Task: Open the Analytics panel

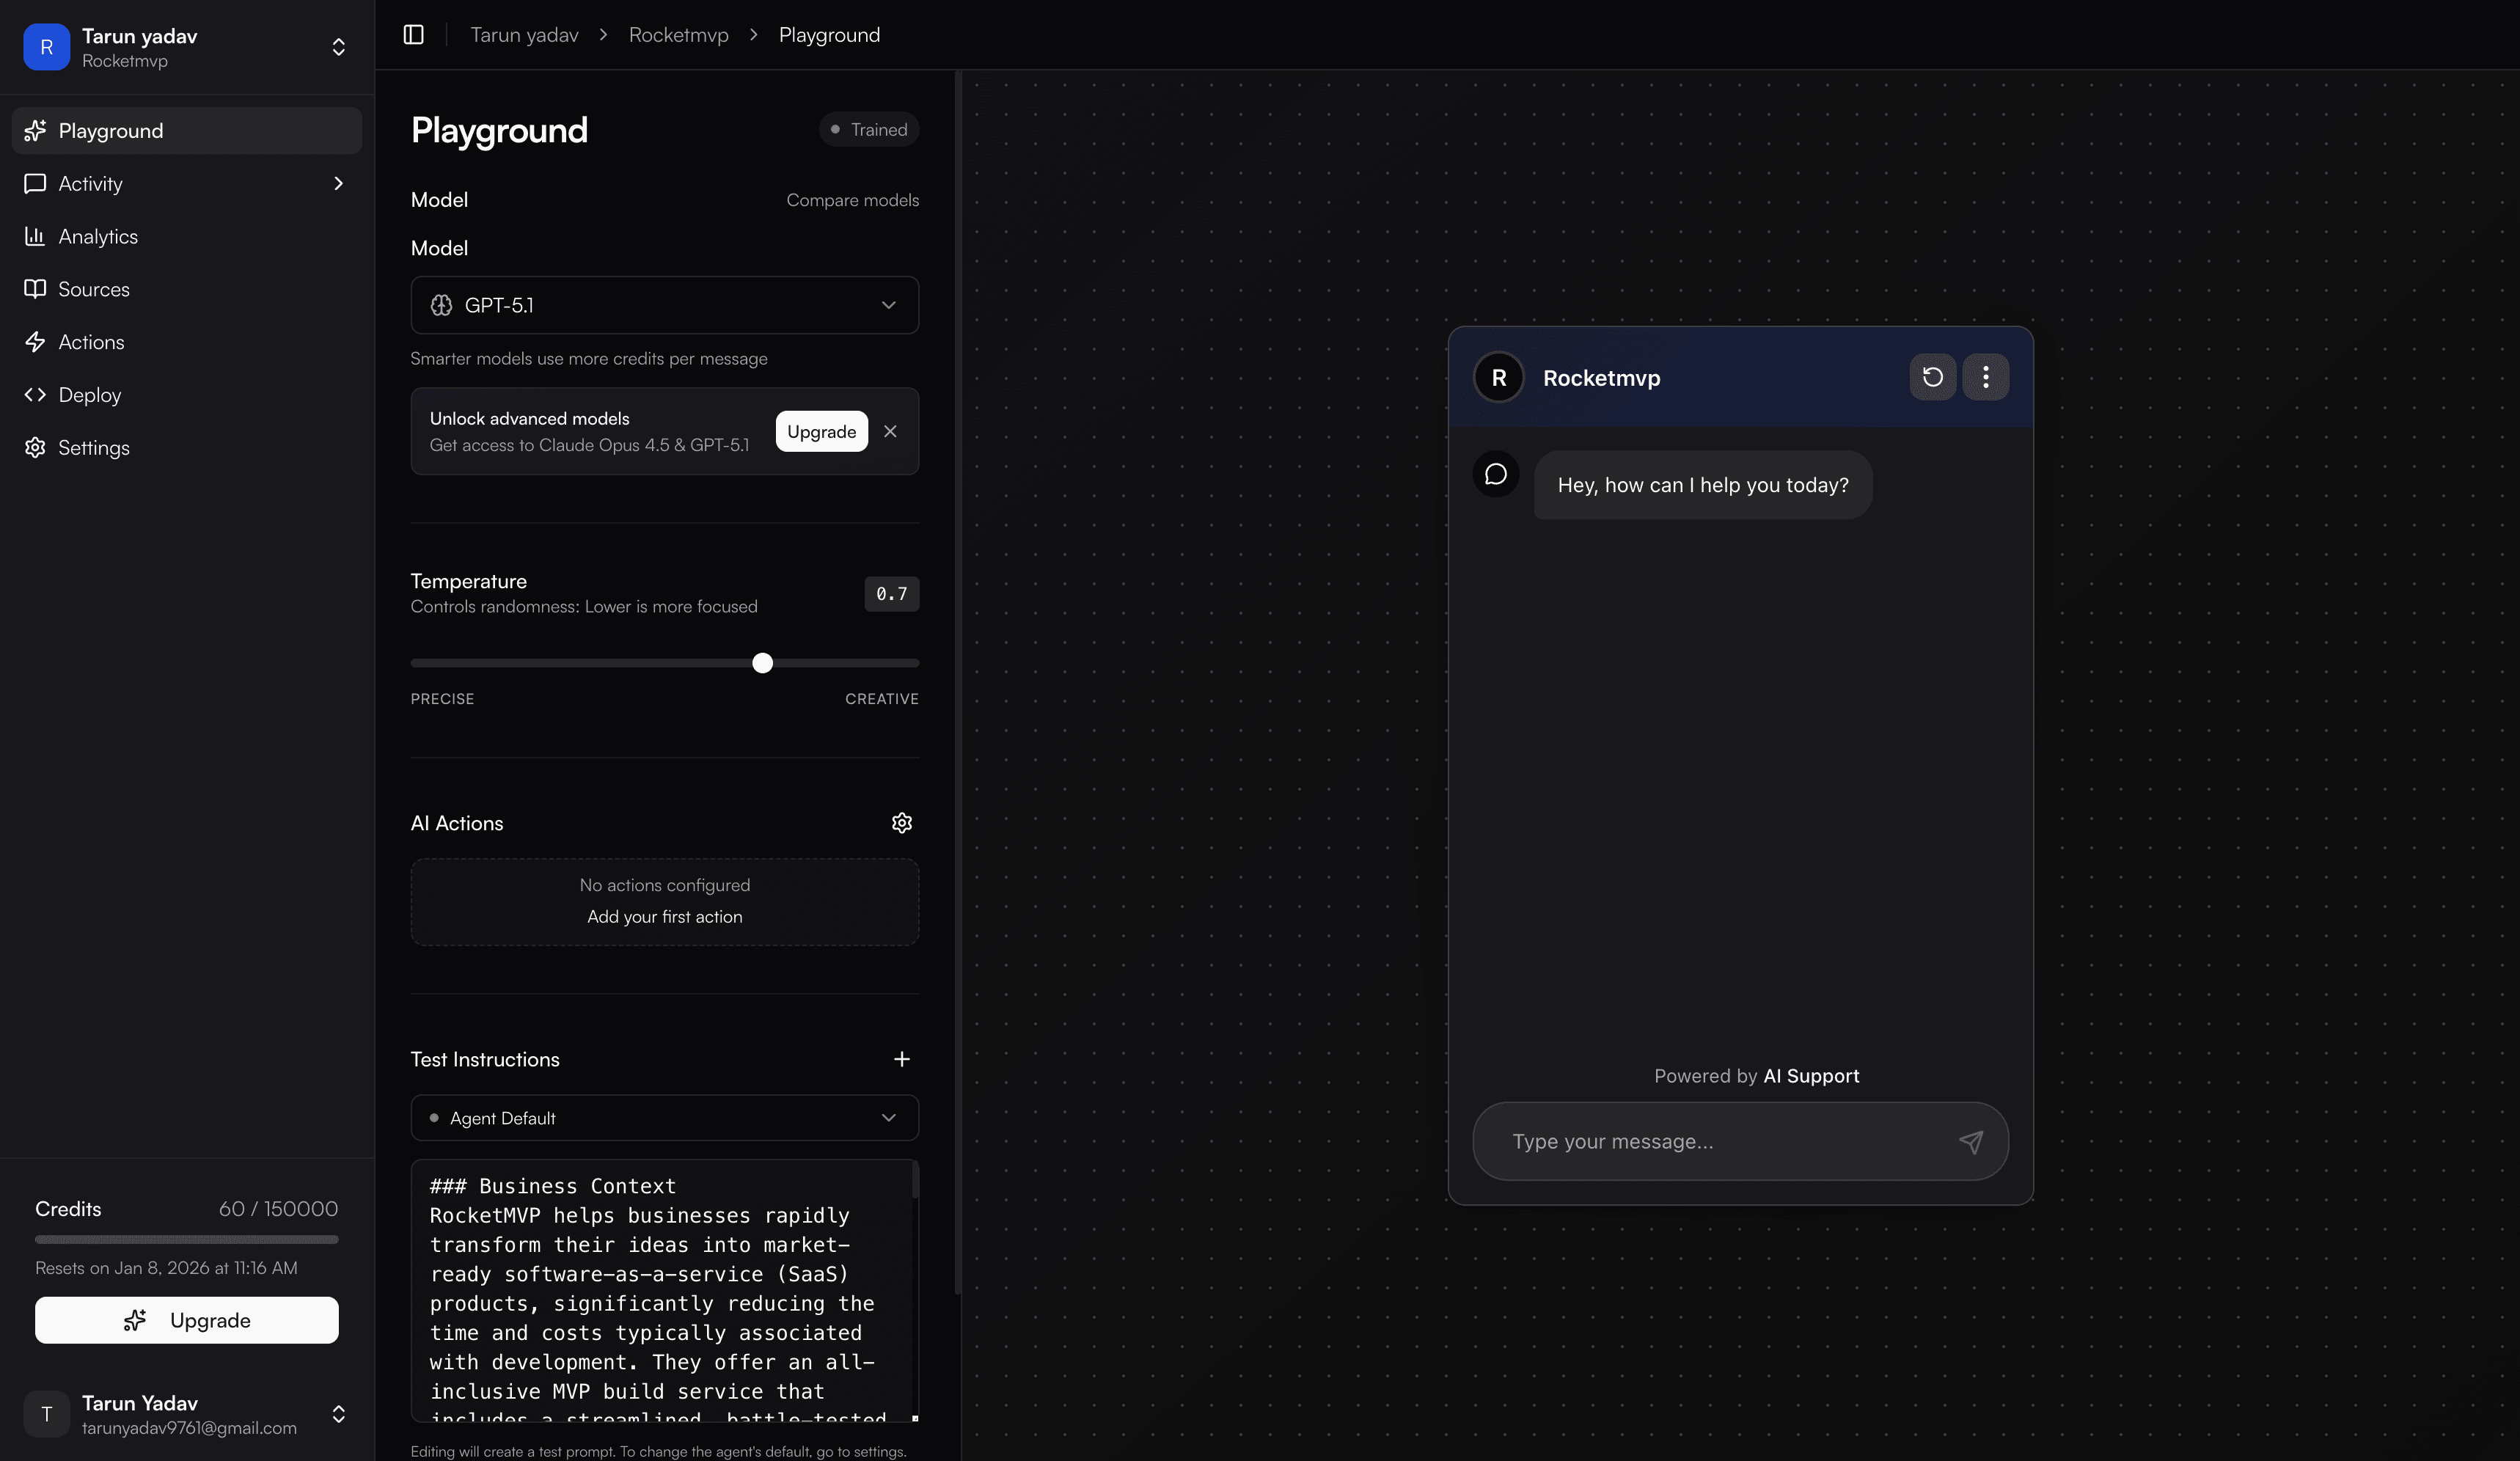Action: point(97,236)
